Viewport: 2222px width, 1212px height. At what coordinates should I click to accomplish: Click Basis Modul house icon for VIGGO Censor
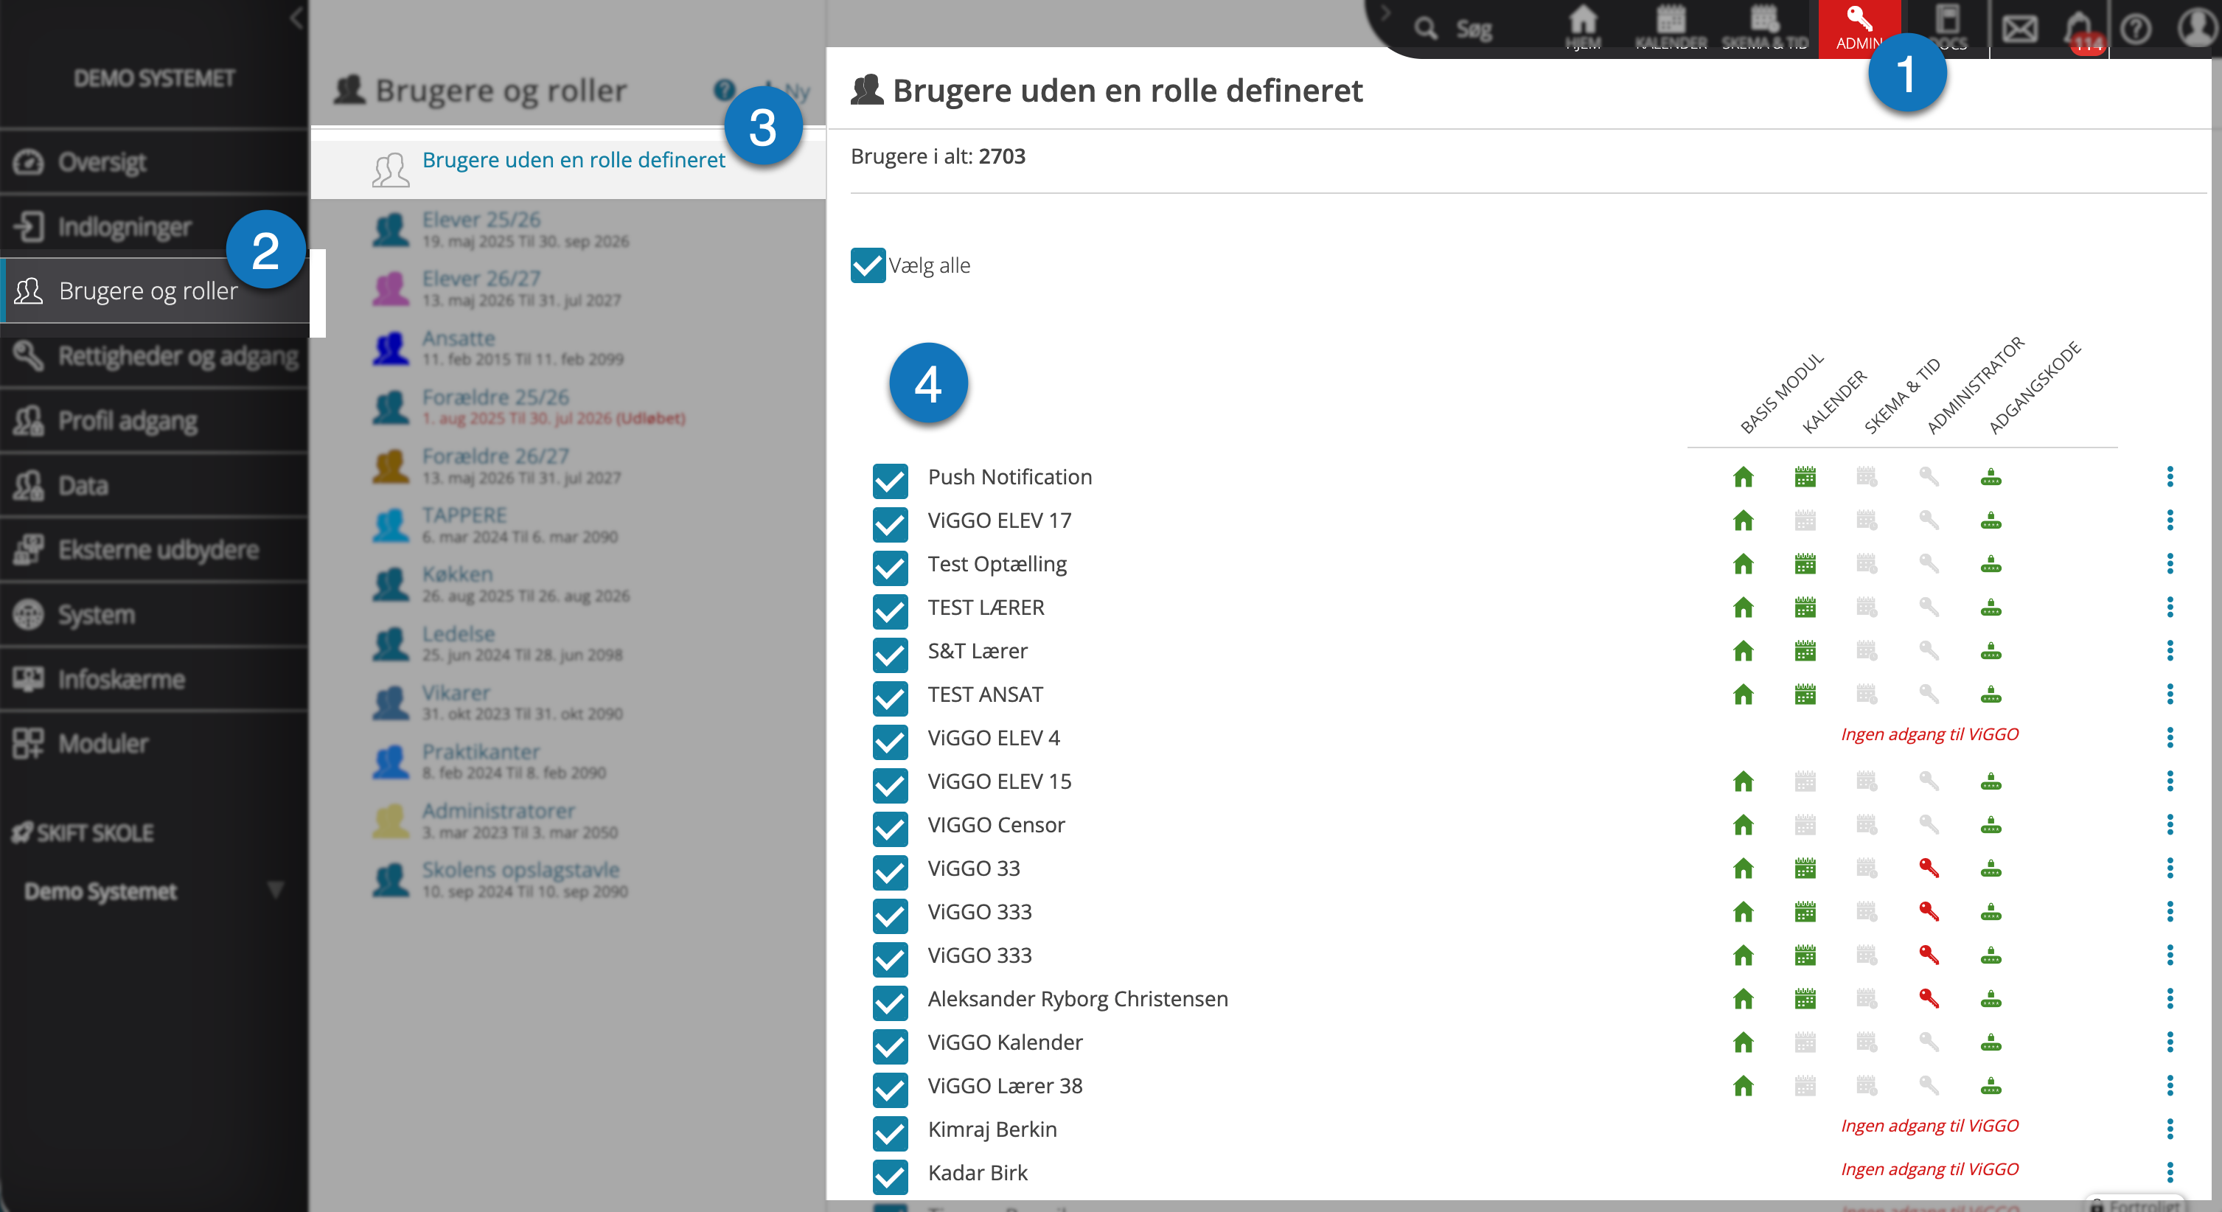point(1744,825)
